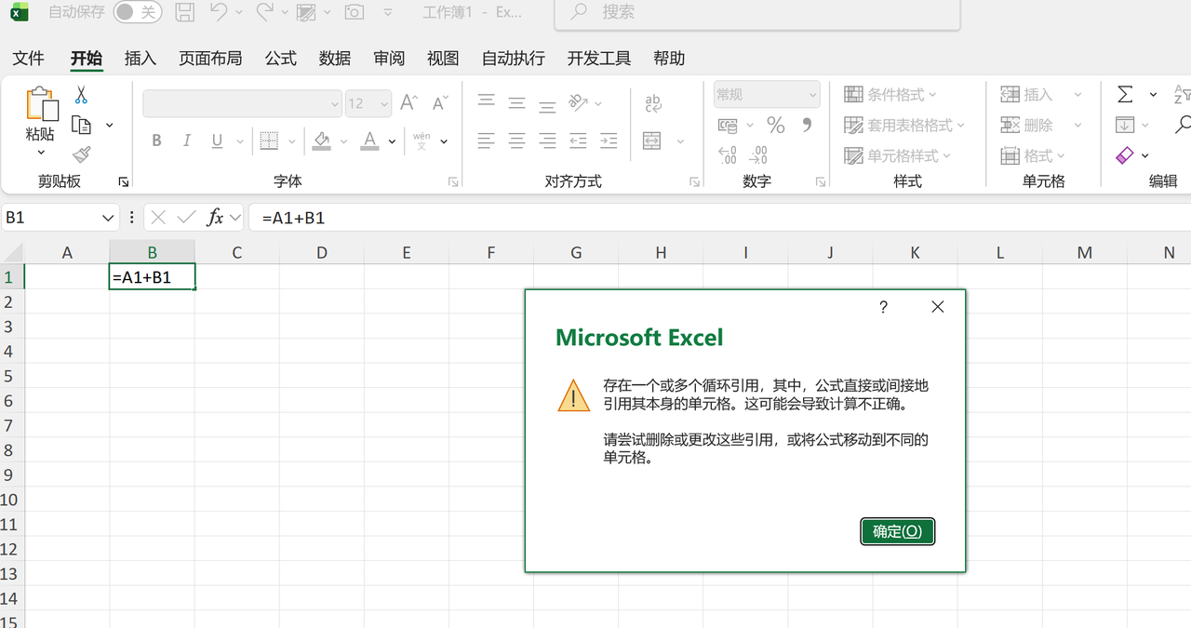This screenshot has height=628, width=1191.
Task: Switch to the 页面布局 tab
Action: [210, 58]
